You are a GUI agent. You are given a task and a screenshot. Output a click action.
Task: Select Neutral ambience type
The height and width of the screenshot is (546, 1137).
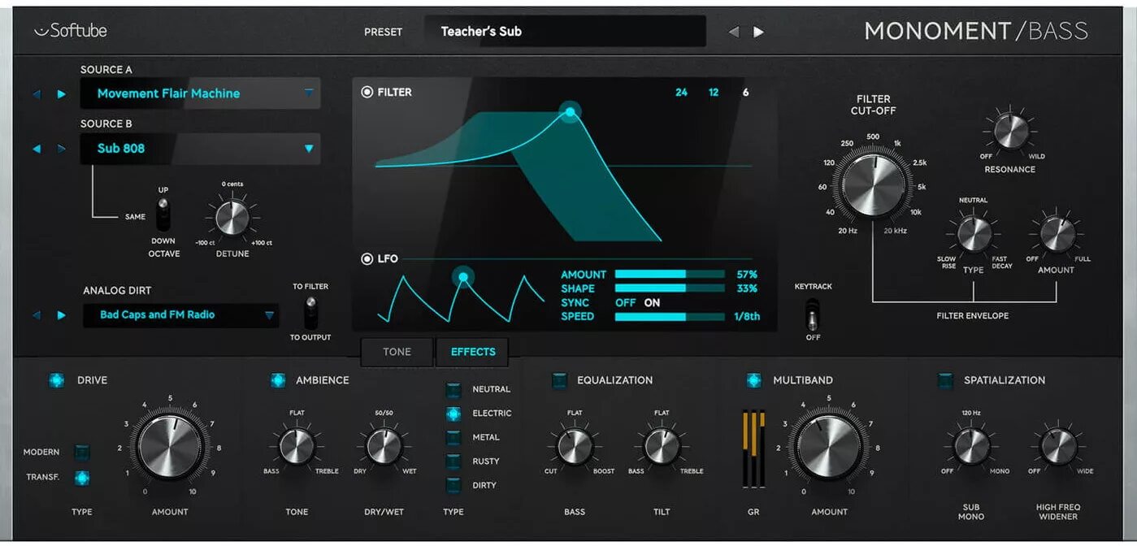point(453,389)
